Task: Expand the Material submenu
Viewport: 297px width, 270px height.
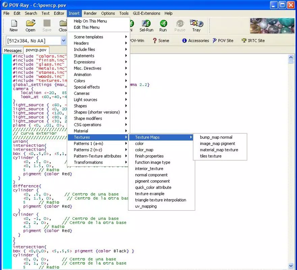Action: pyautogui.click(x=98, y=131)
